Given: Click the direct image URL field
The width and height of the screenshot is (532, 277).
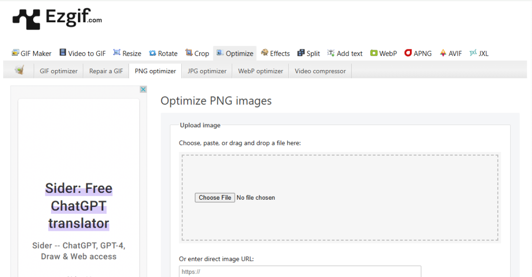Looking at the screenshot, I should (x=300, y=271).
